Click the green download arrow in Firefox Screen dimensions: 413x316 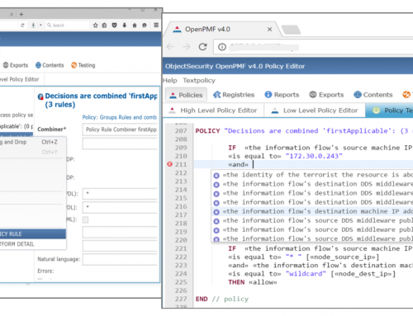[33, 26]
